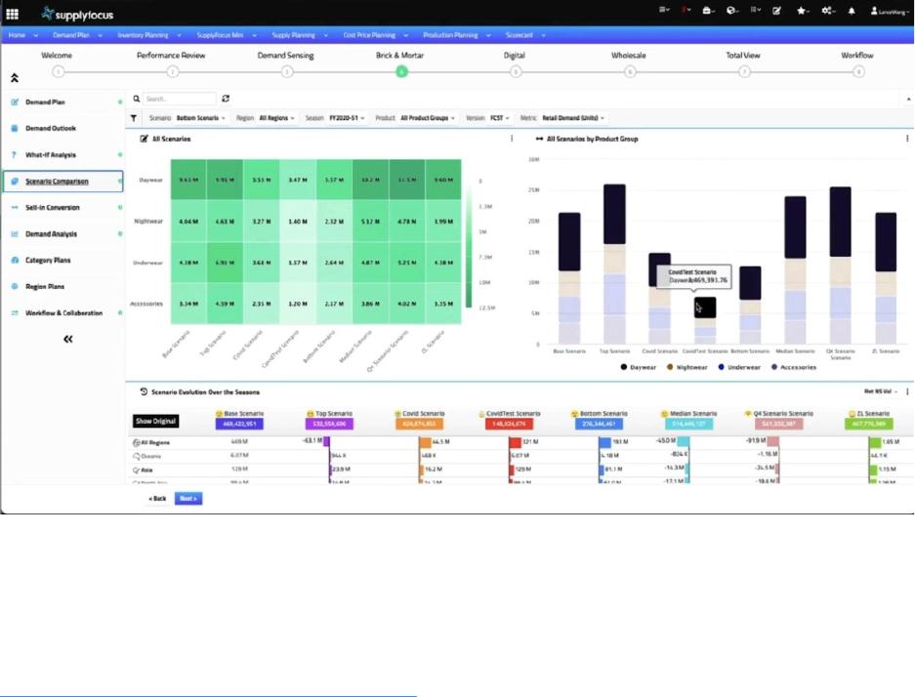Open the apps grid launcher icon
The height and width of the screenshot is (697, 915).
coord(13,14)
